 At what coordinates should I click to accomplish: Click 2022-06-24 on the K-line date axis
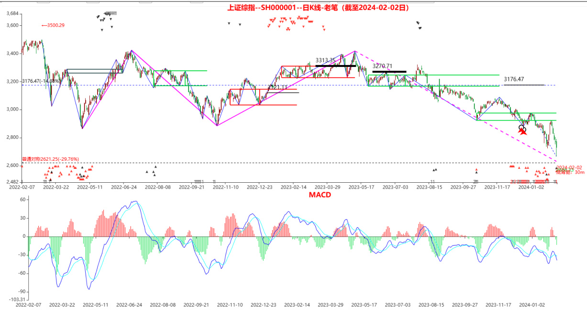pos(124,188)
